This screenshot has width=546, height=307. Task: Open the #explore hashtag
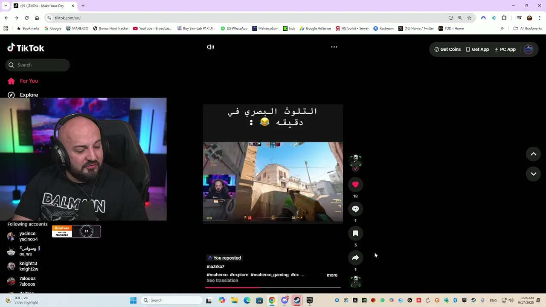tap(239, 275)
